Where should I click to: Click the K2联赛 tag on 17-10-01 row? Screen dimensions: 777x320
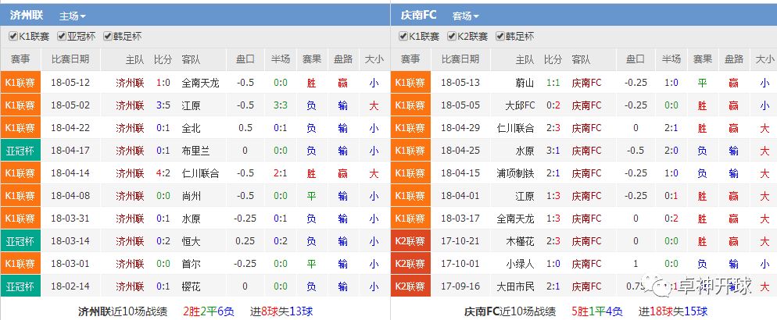[x=411, y=264]
